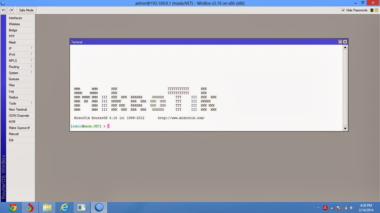Click the Terminal scrollbar down arrow

coord(345,128)
